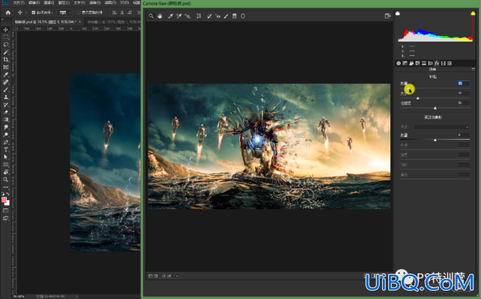This screenshot has height=299, width=481.
Task: Select the Crop tool in Photoshop toolbox
Action: tap(6, 60)
